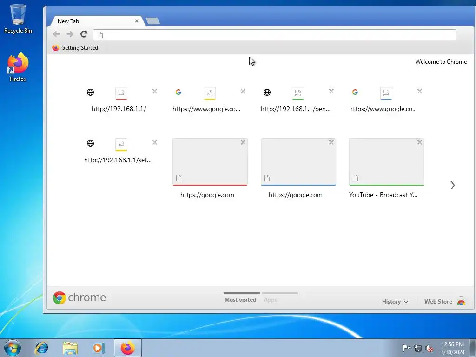Open the Windows Start menu
Screen dimensions: 476x357
click(x=13, y=348)
